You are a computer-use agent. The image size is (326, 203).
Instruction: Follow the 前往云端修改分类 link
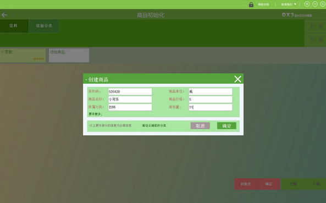tap(154, 125)
